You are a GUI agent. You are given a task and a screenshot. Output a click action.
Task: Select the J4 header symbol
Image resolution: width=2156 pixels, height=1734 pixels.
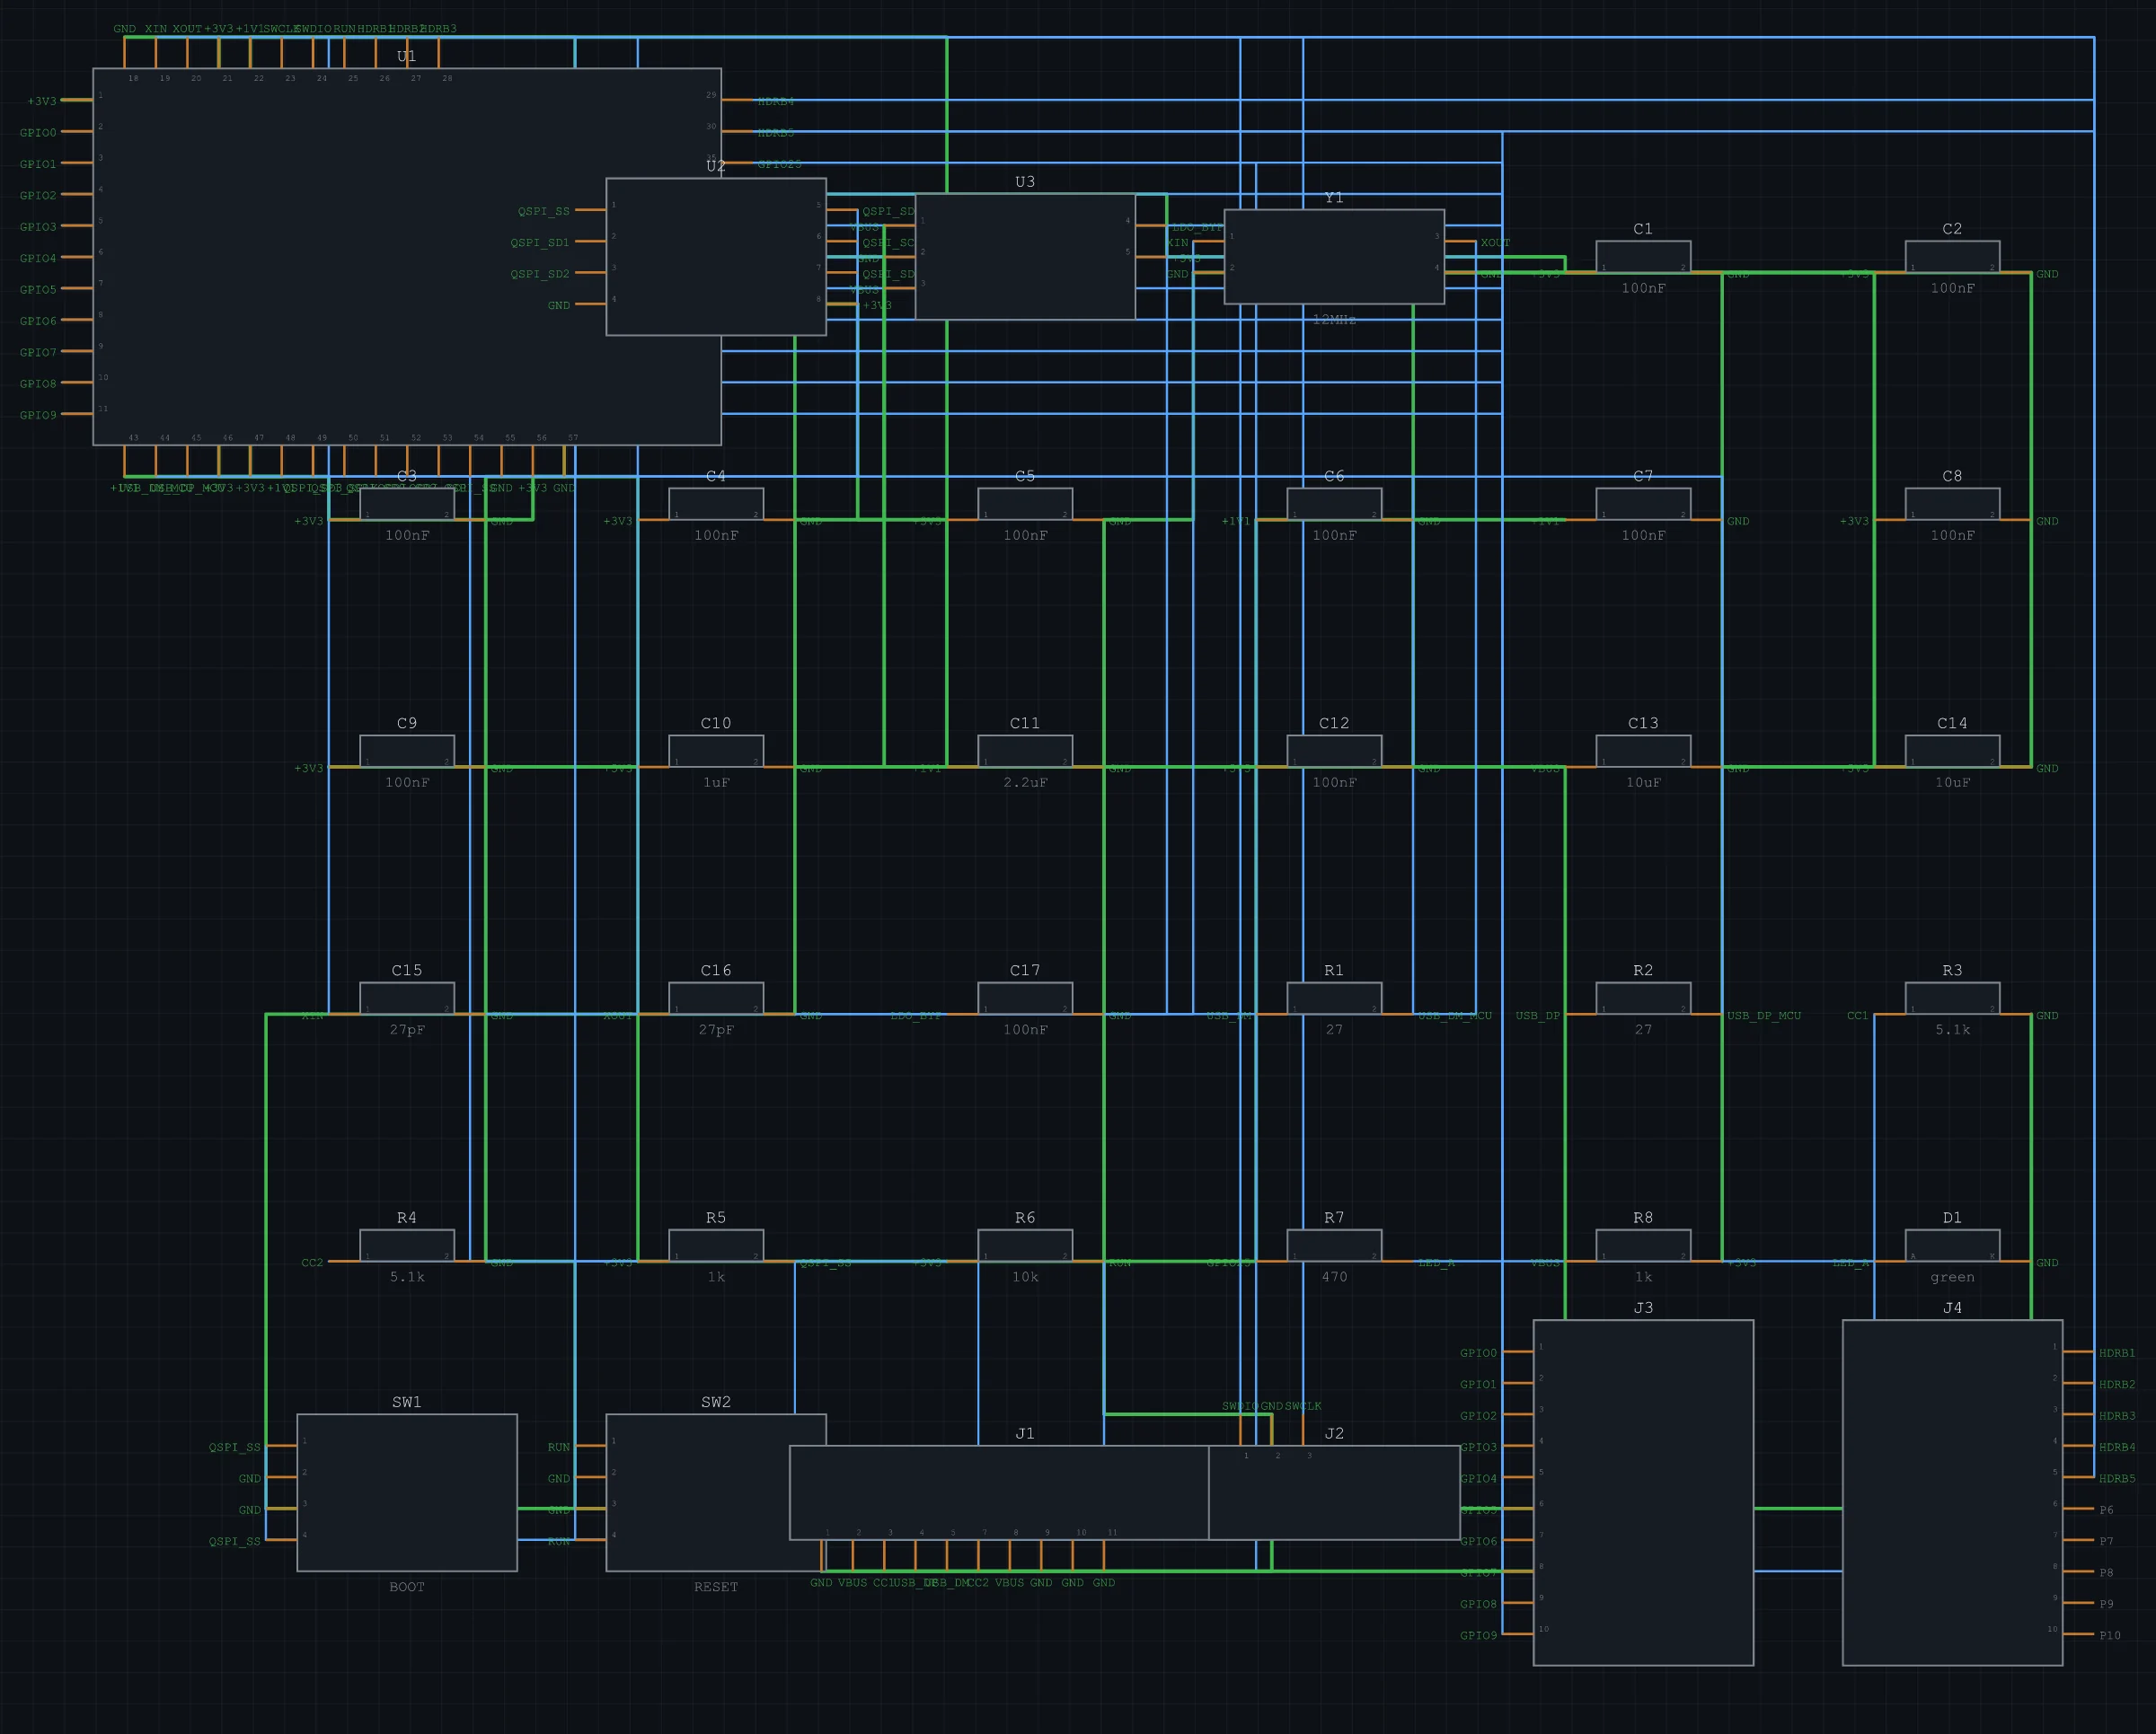coord(1952,1492)
